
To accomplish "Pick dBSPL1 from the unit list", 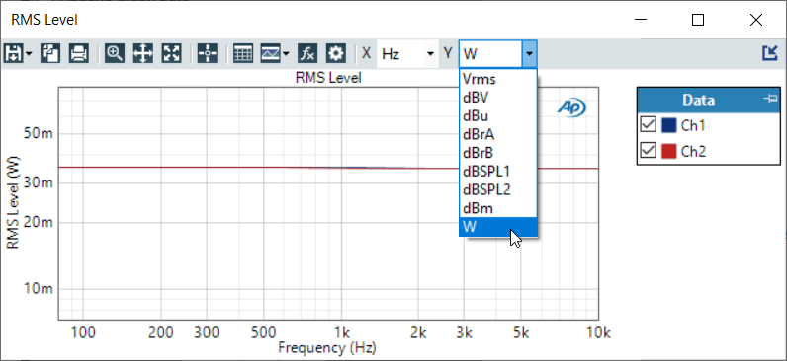I will click(x=498, y=172).
